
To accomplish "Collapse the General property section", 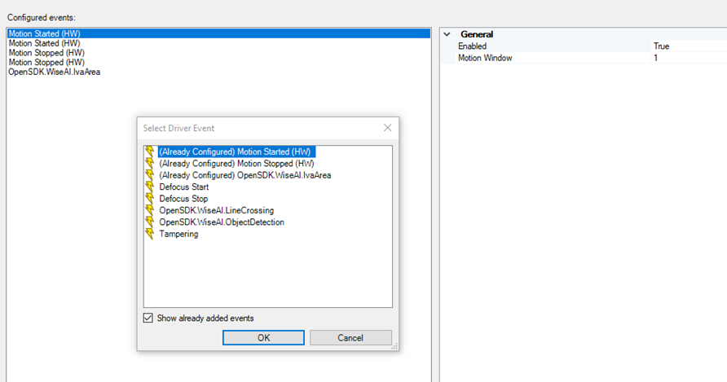I will pyautogui.click(x=447, y=34).
